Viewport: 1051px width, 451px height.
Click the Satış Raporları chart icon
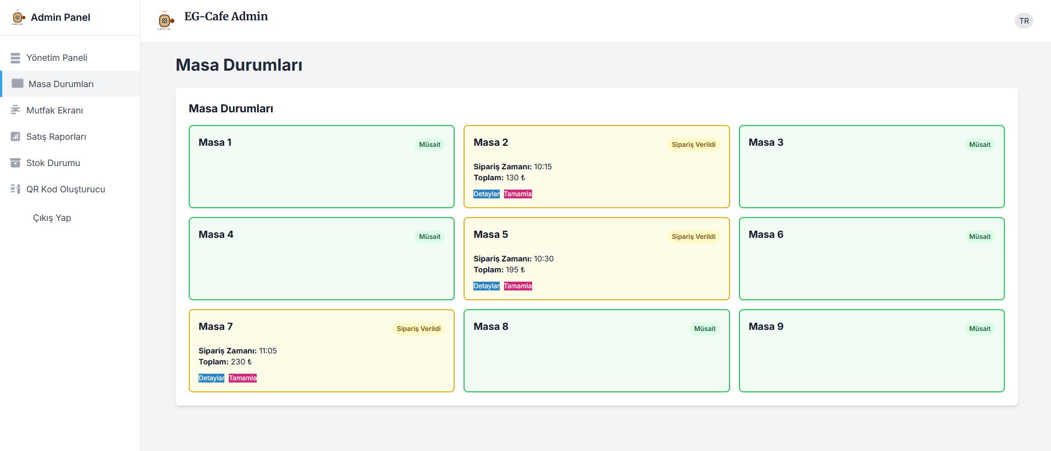click(x=15, y=136)
